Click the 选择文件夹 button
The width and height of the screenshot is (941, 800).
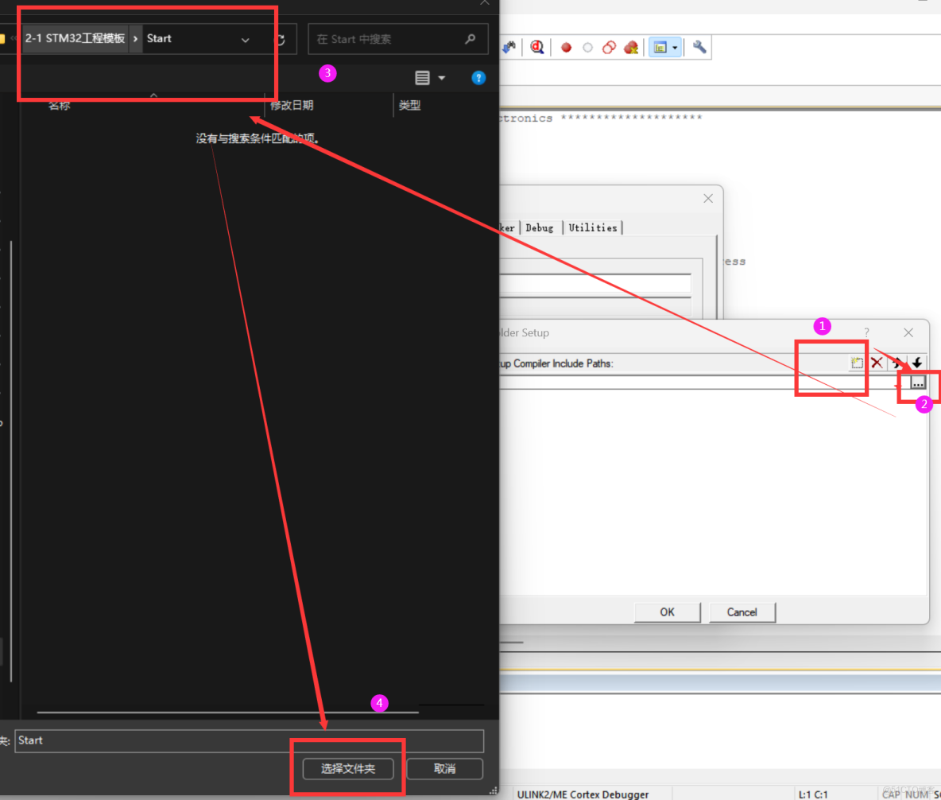click(348, 769)
